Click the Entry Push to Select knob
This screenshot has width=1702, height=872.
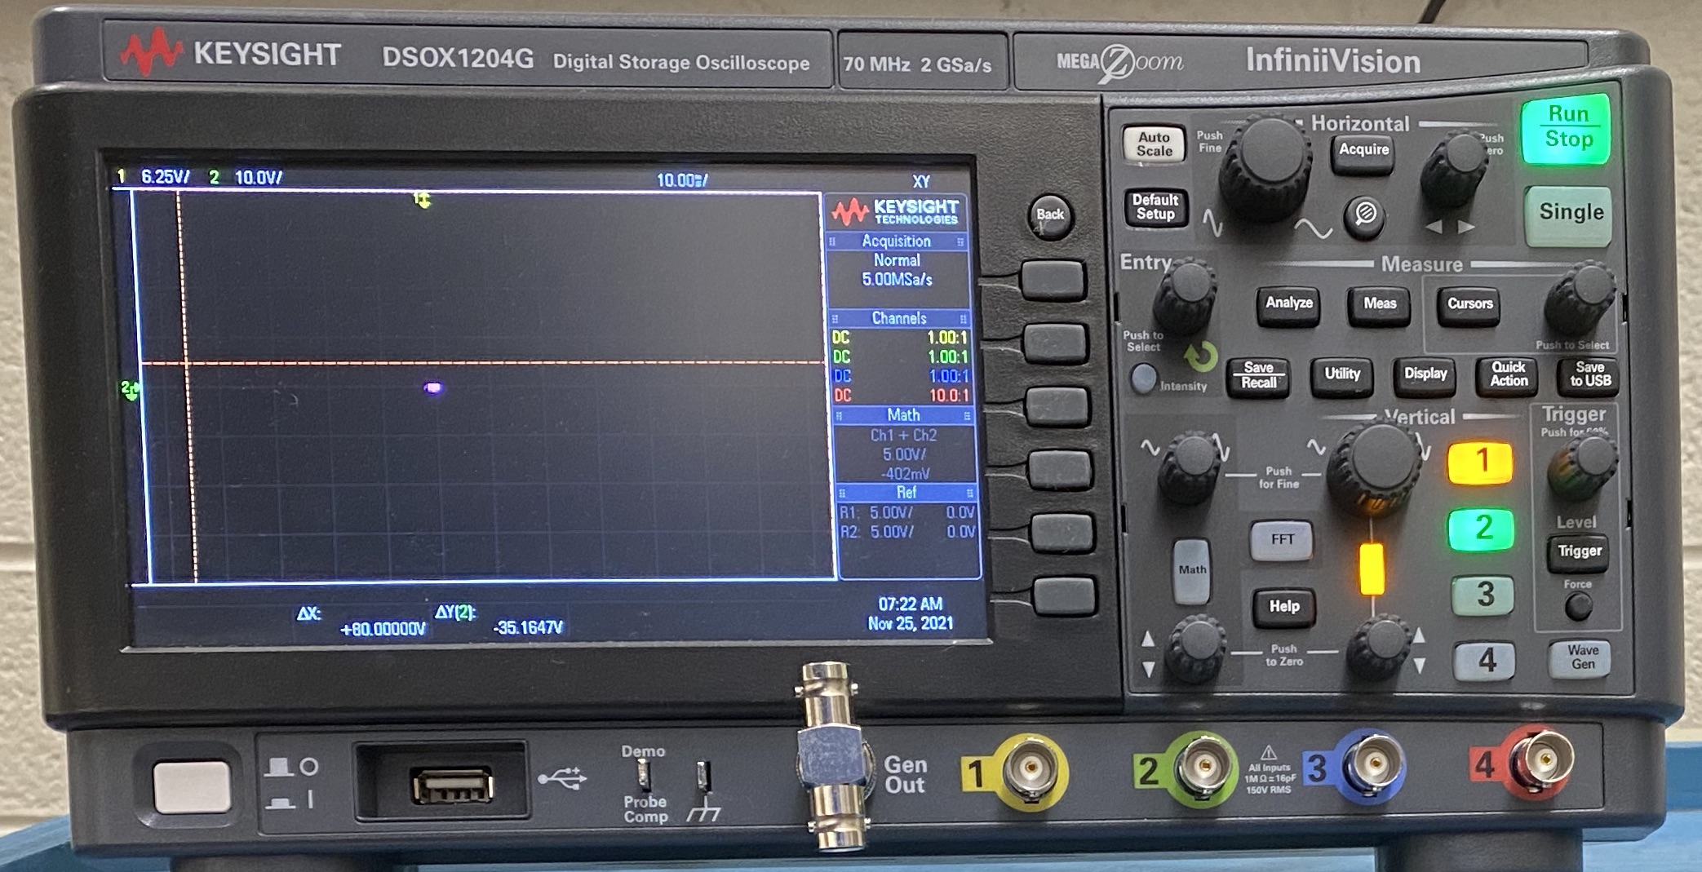[1184, 295]
